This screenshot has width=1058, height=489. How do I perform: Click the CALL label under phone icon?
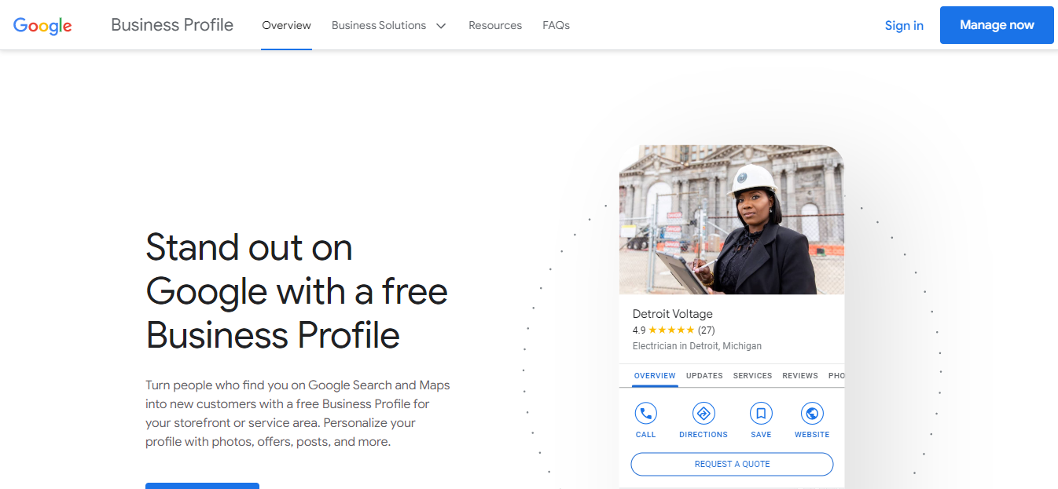coord(645,435)
